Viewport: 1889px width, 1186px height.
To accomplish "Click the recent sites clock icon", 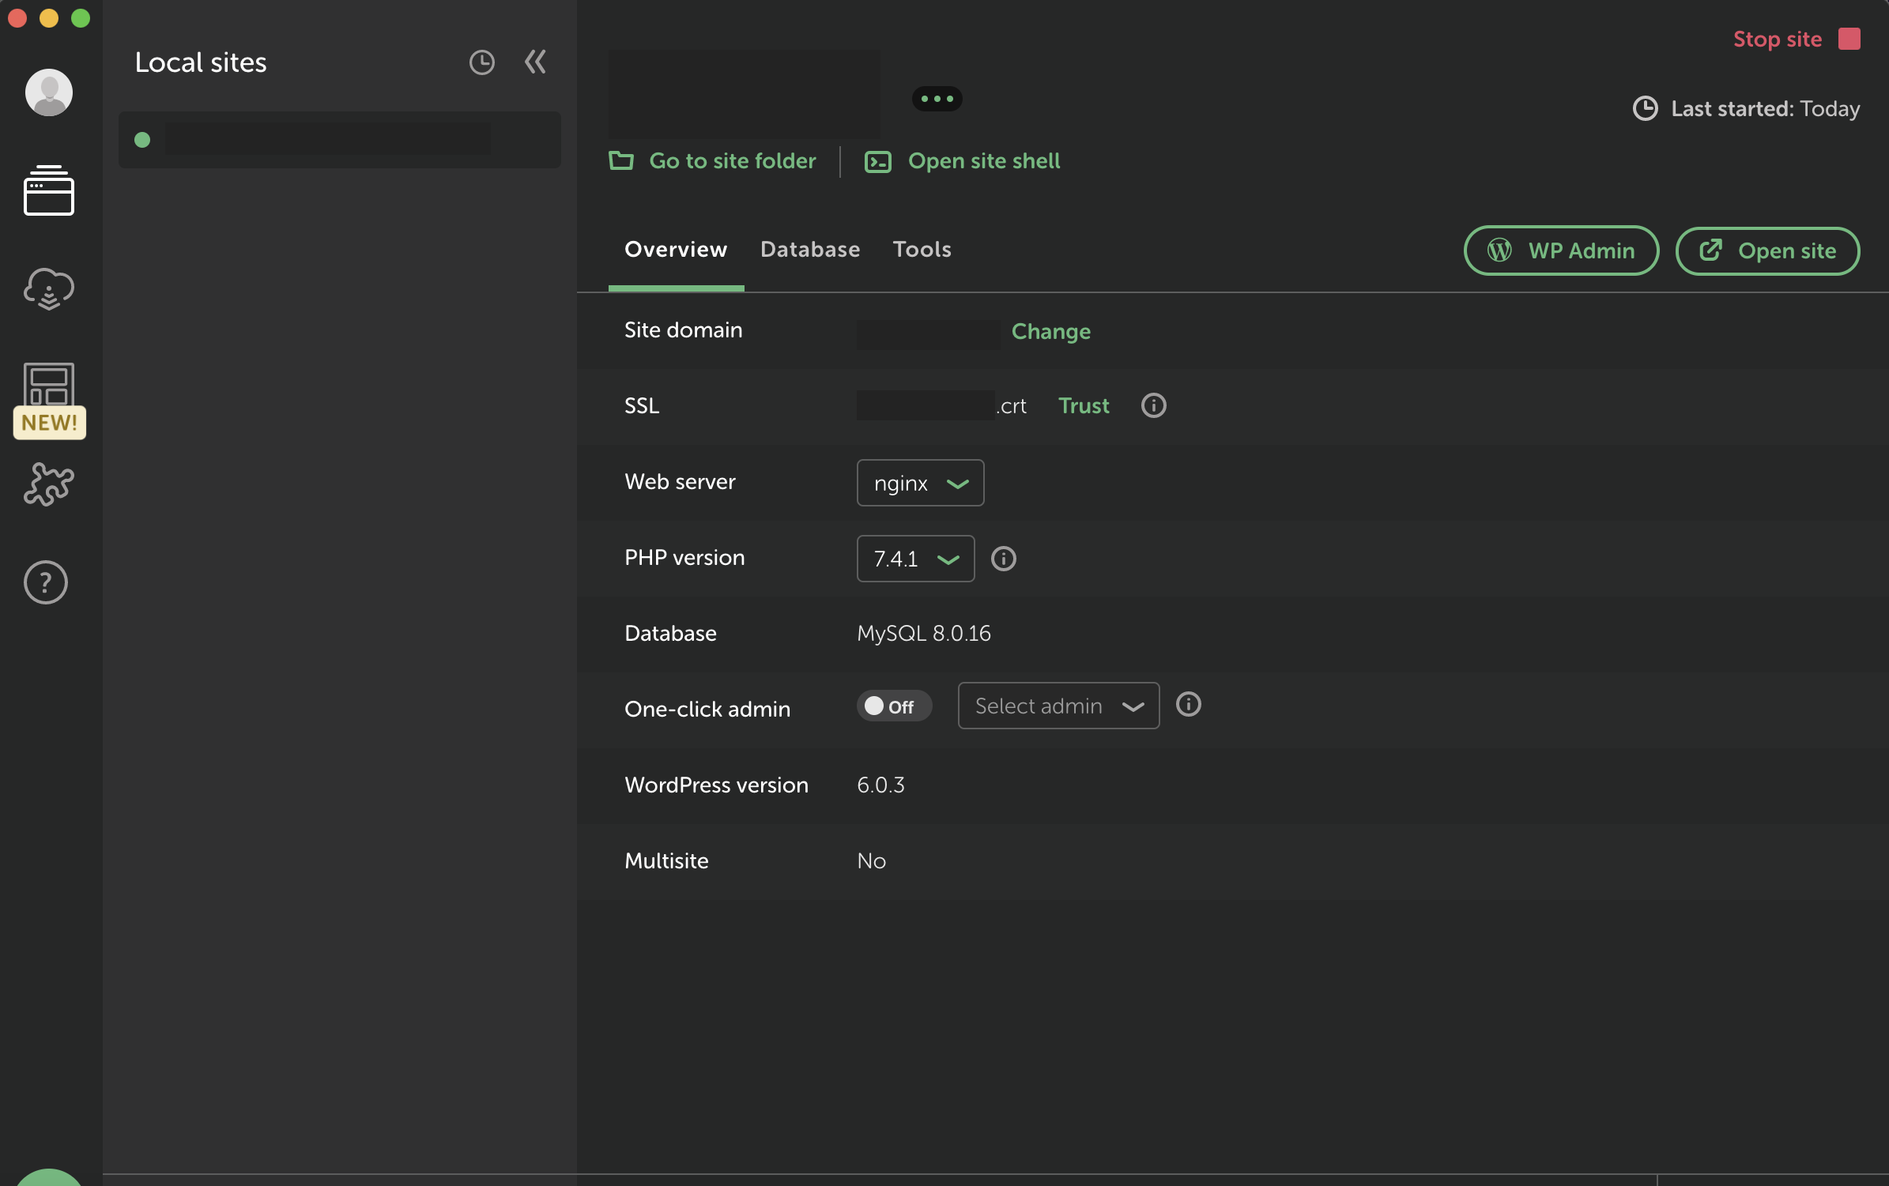I will [x=482, y=62].
